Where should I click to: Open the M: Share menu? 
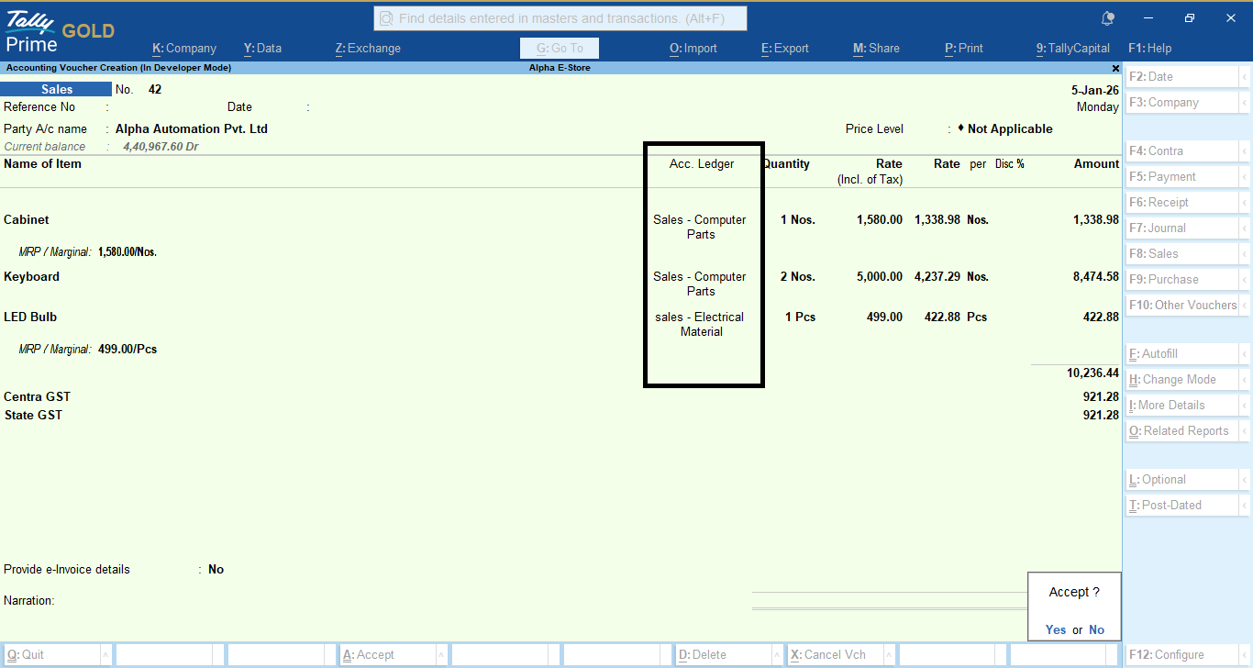tap(876, 49)
